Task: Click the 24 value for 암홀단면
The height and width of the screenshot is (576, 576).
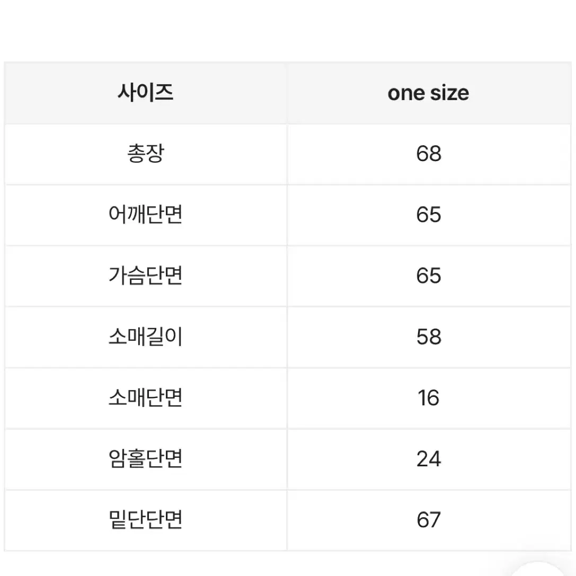Action: coord(429,459)
